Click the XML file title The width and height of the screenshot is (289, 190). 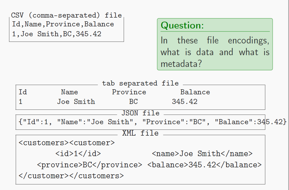click(x=141, y=133)
